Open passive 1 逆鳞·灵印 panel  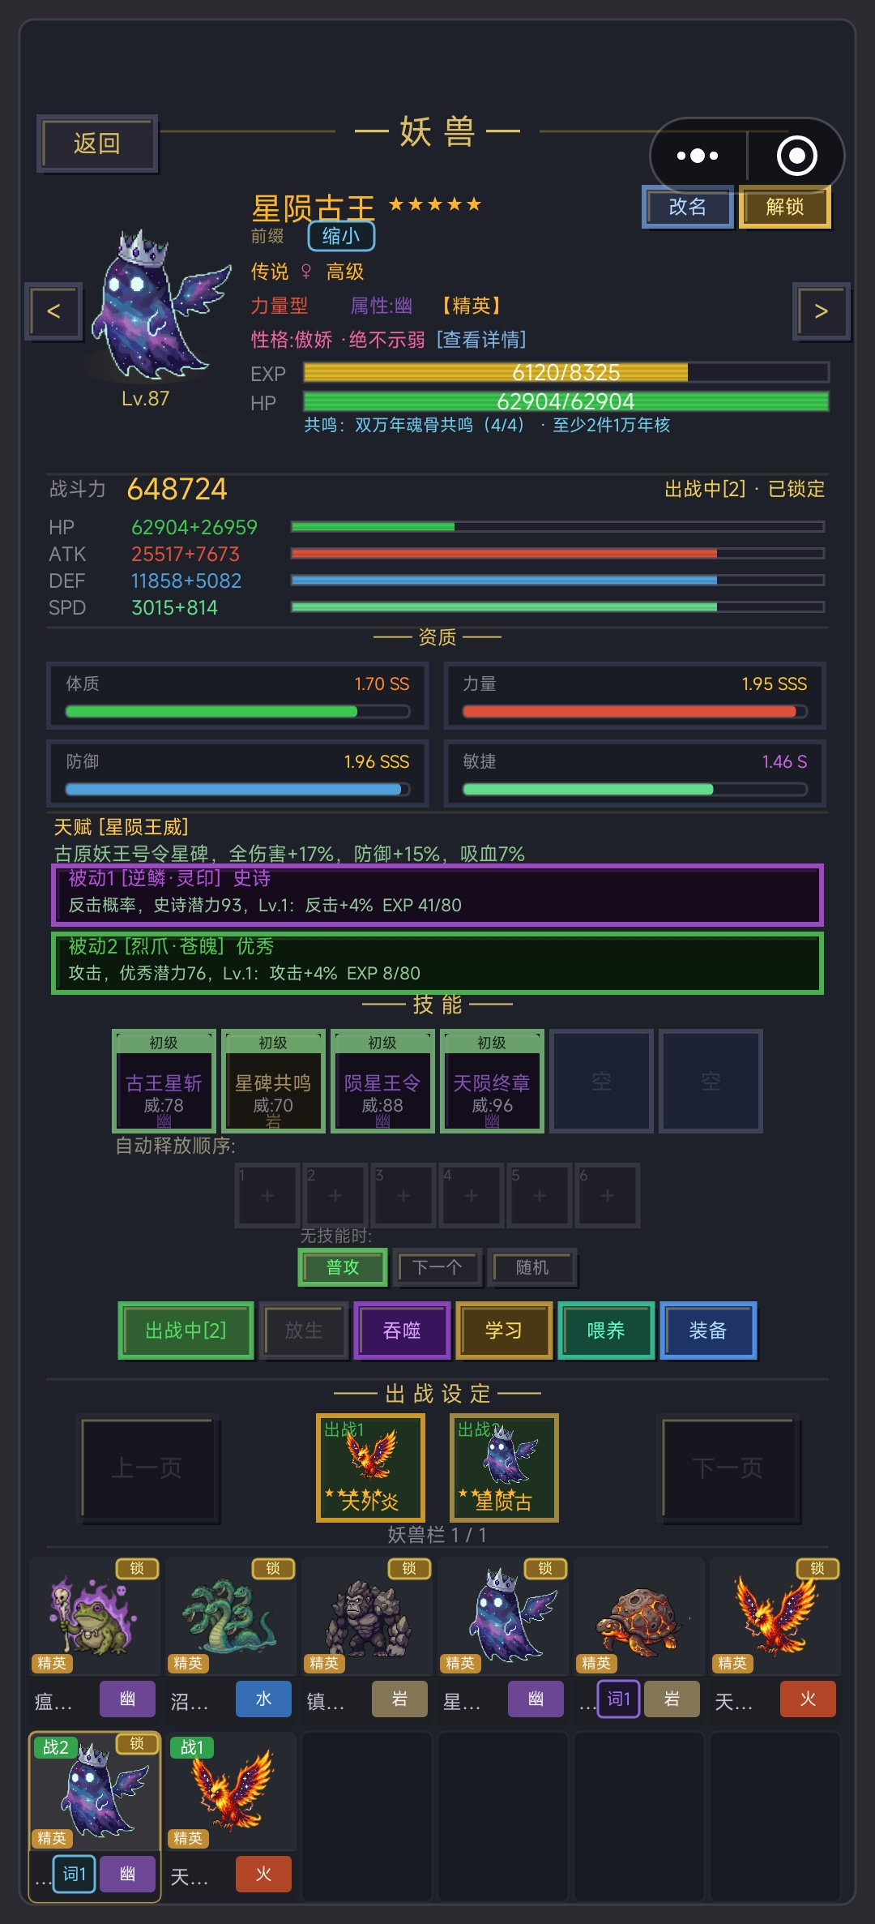437,895
